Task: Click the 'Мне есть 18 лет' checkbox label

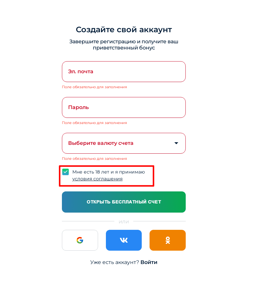Action: [109, 172]
